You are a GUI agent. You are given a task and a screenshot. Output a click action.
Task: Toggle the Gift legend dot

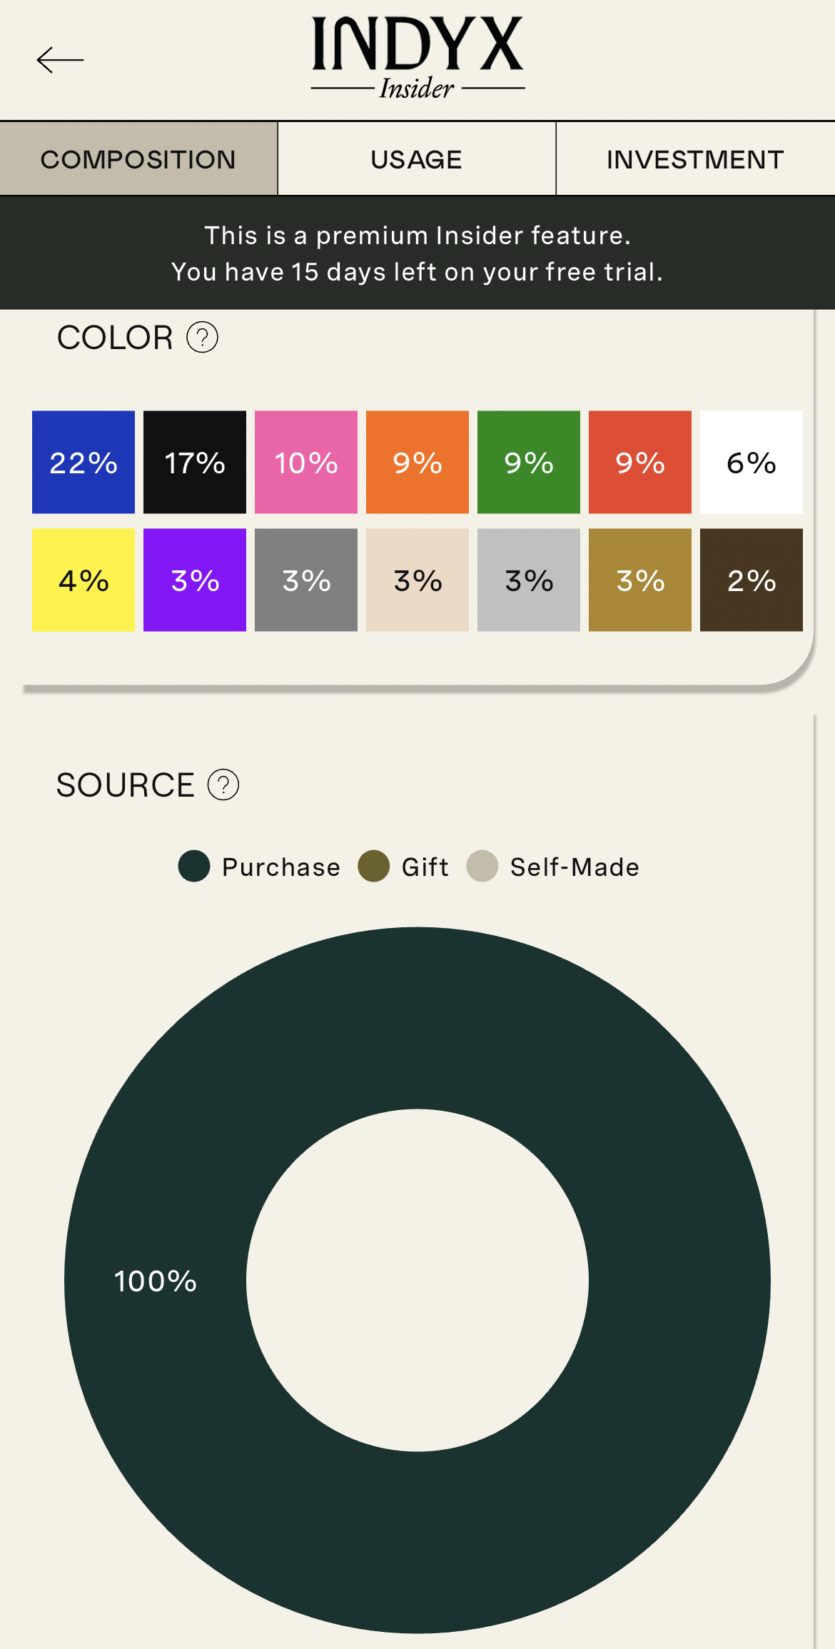[374, 867]
